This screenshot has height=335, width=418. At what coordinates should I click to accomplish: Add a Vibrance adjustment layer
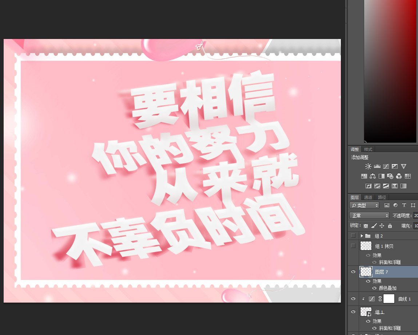pyautogui.click(x=403, y=166)
